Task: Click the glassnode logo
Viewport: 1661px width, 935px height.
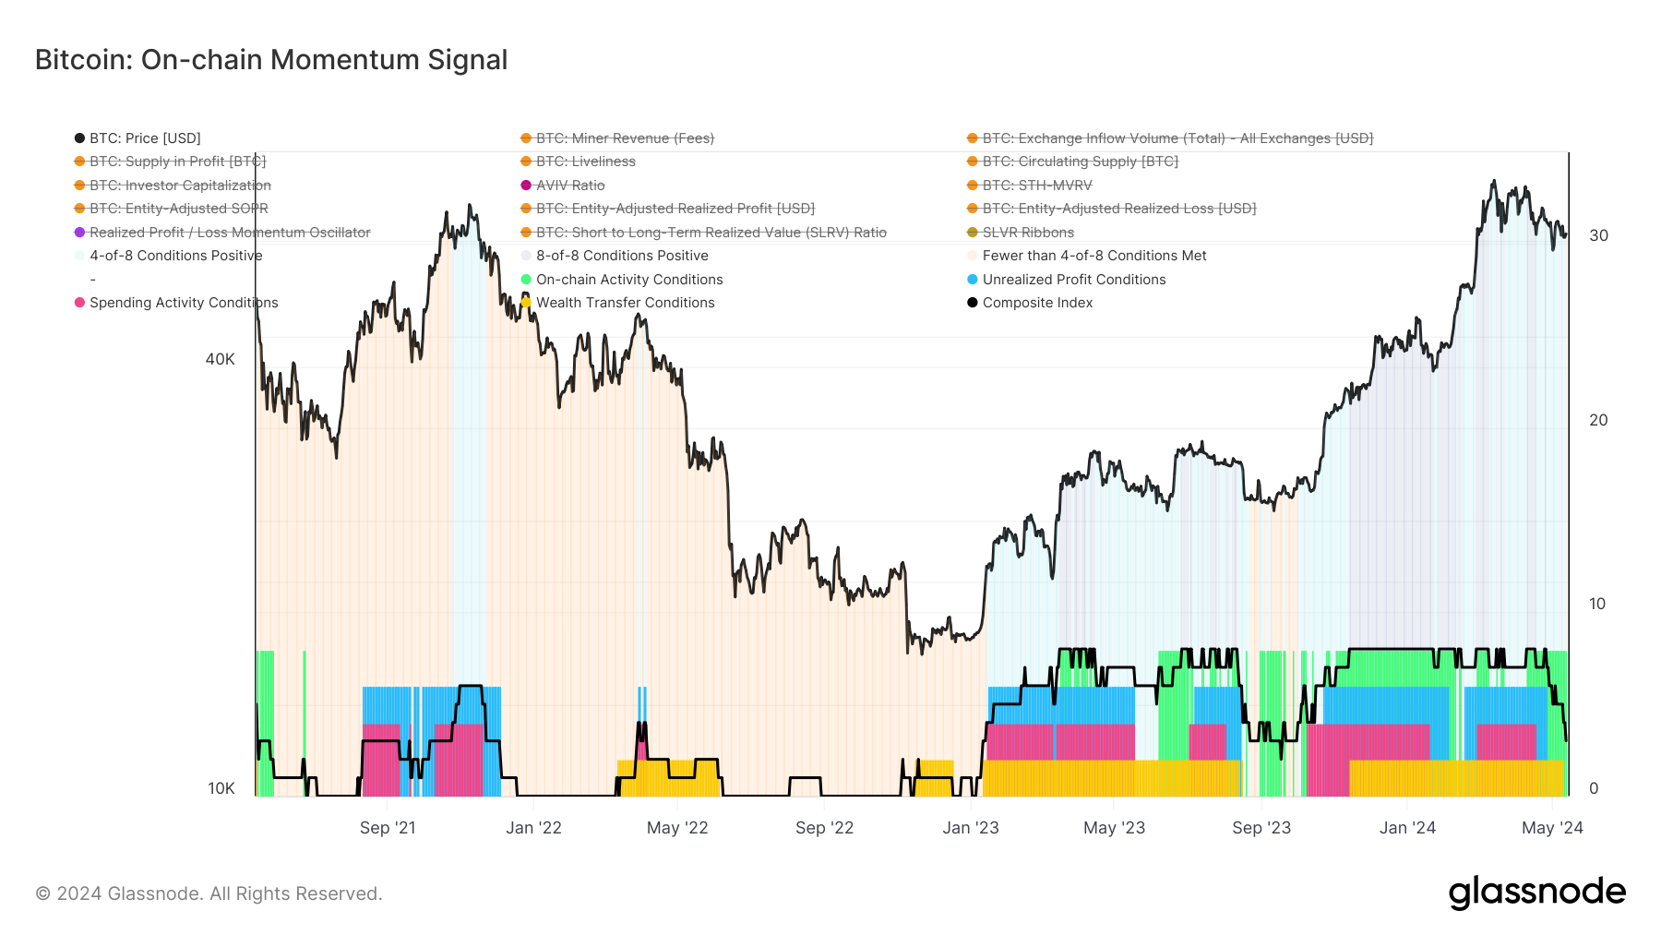Action: coord(1536,893)
